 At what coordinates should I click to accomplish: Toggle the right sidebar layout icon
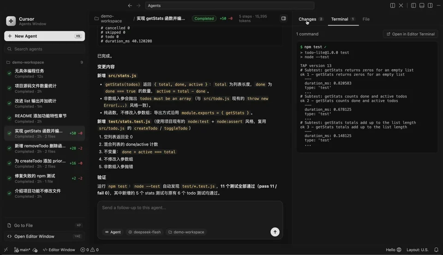430,6
